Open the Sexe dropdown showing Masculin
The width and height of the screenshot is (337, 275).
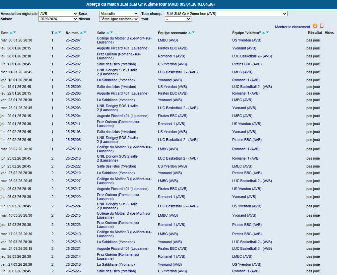(x=119, y=14)
